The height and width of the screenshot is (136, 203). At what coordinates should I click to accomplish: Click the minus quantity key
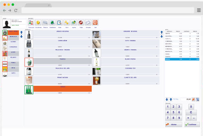click(x=194, y=118)
